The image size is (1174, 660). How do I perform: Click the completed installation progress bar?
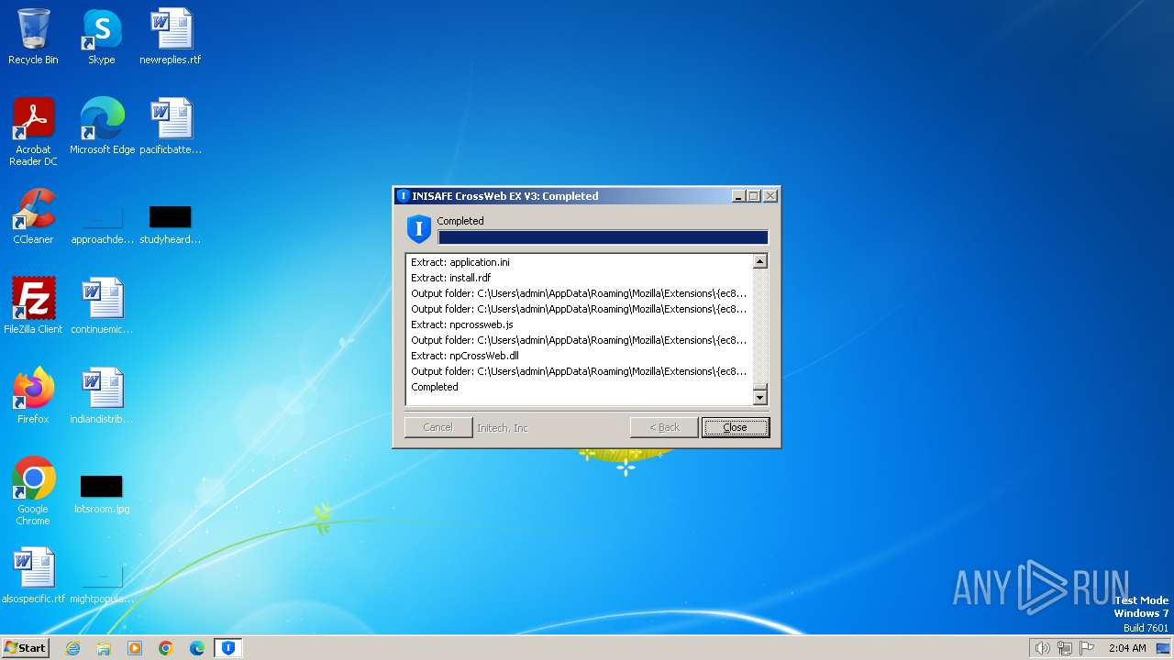tap(604, 237)
